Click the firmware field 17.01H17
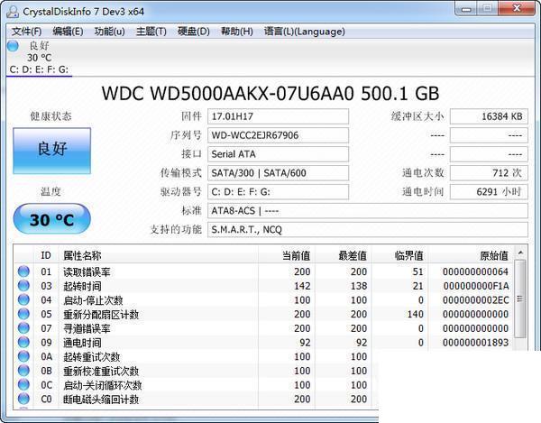541x423 pixels. (x=278, y=116)
